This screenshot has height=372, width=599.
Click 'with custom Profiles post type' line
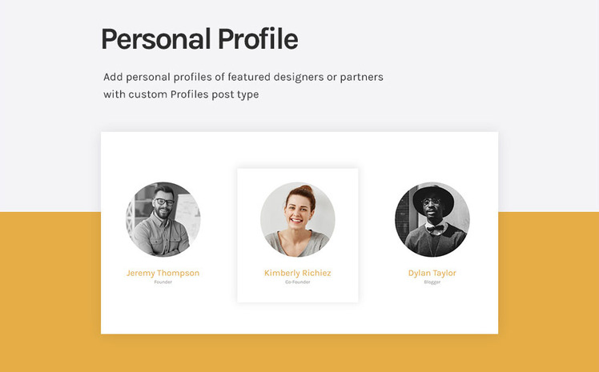(x=181, y=94)
